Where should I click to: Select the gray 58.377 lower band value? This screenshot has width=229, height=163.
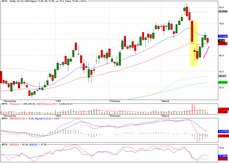(223, 76)
